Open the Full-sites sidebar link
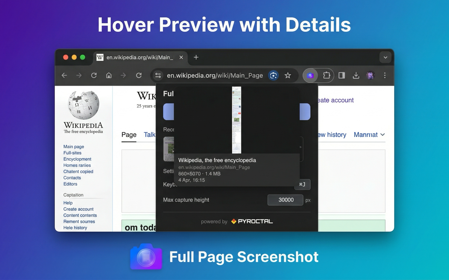449x280 pixels. coord(72,153)
